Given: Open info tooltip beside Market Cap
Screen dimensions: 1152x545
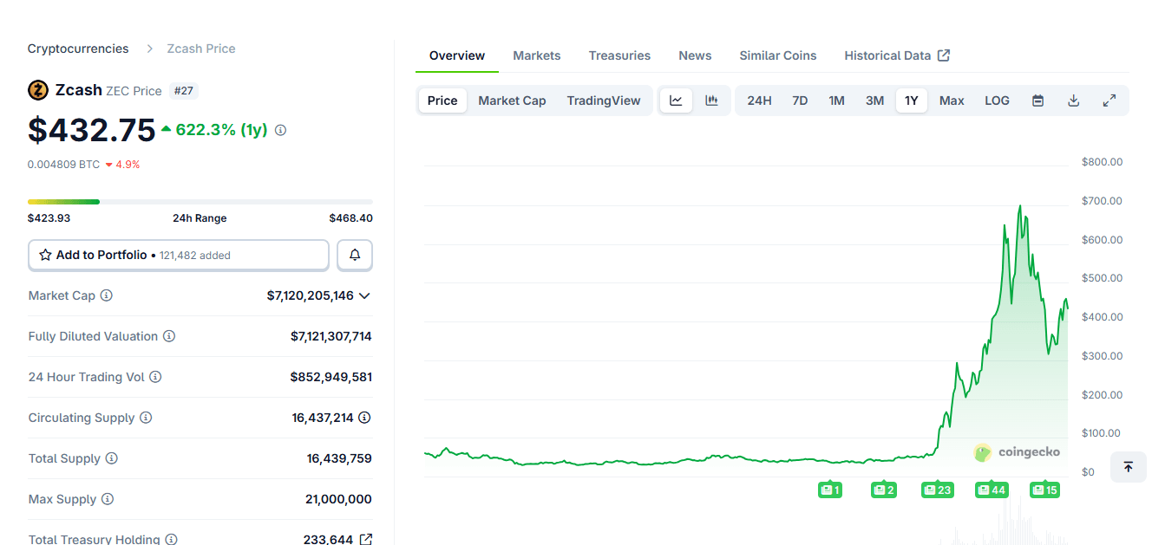Looking at the screenshot, I should 107,295.
